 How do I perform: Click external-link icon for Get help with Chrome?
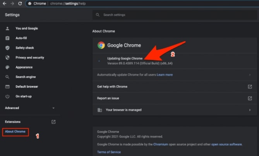(x=250, y=87)
